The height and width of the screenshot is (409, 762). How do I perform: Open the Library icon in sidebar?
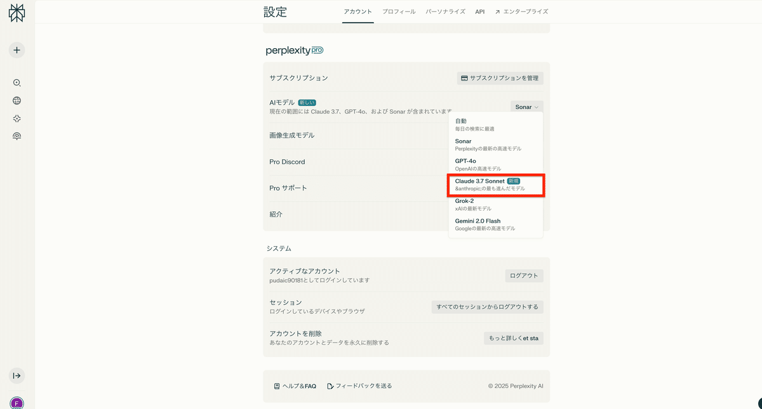(17, 136)
